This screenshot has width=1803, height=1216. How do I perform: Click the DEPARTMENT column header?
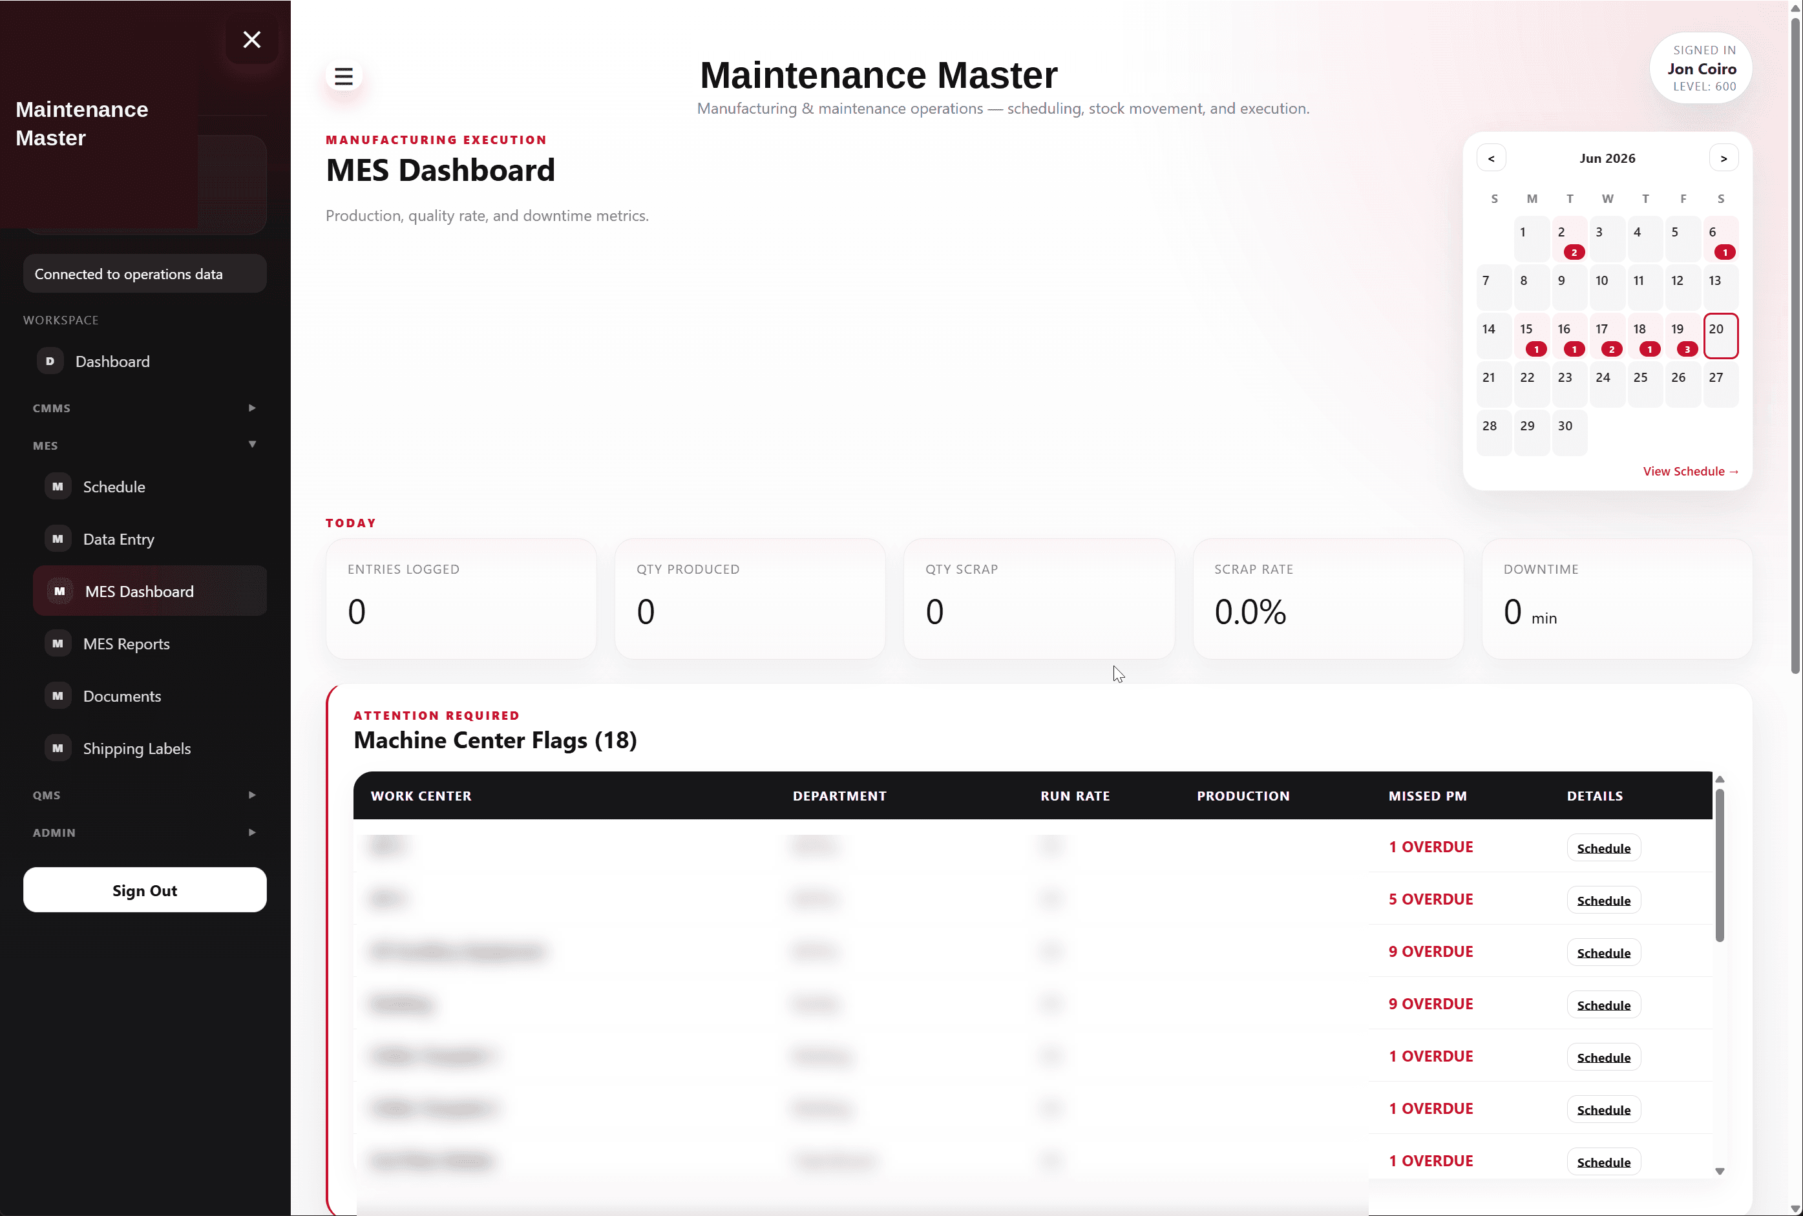tap(839, 795)
